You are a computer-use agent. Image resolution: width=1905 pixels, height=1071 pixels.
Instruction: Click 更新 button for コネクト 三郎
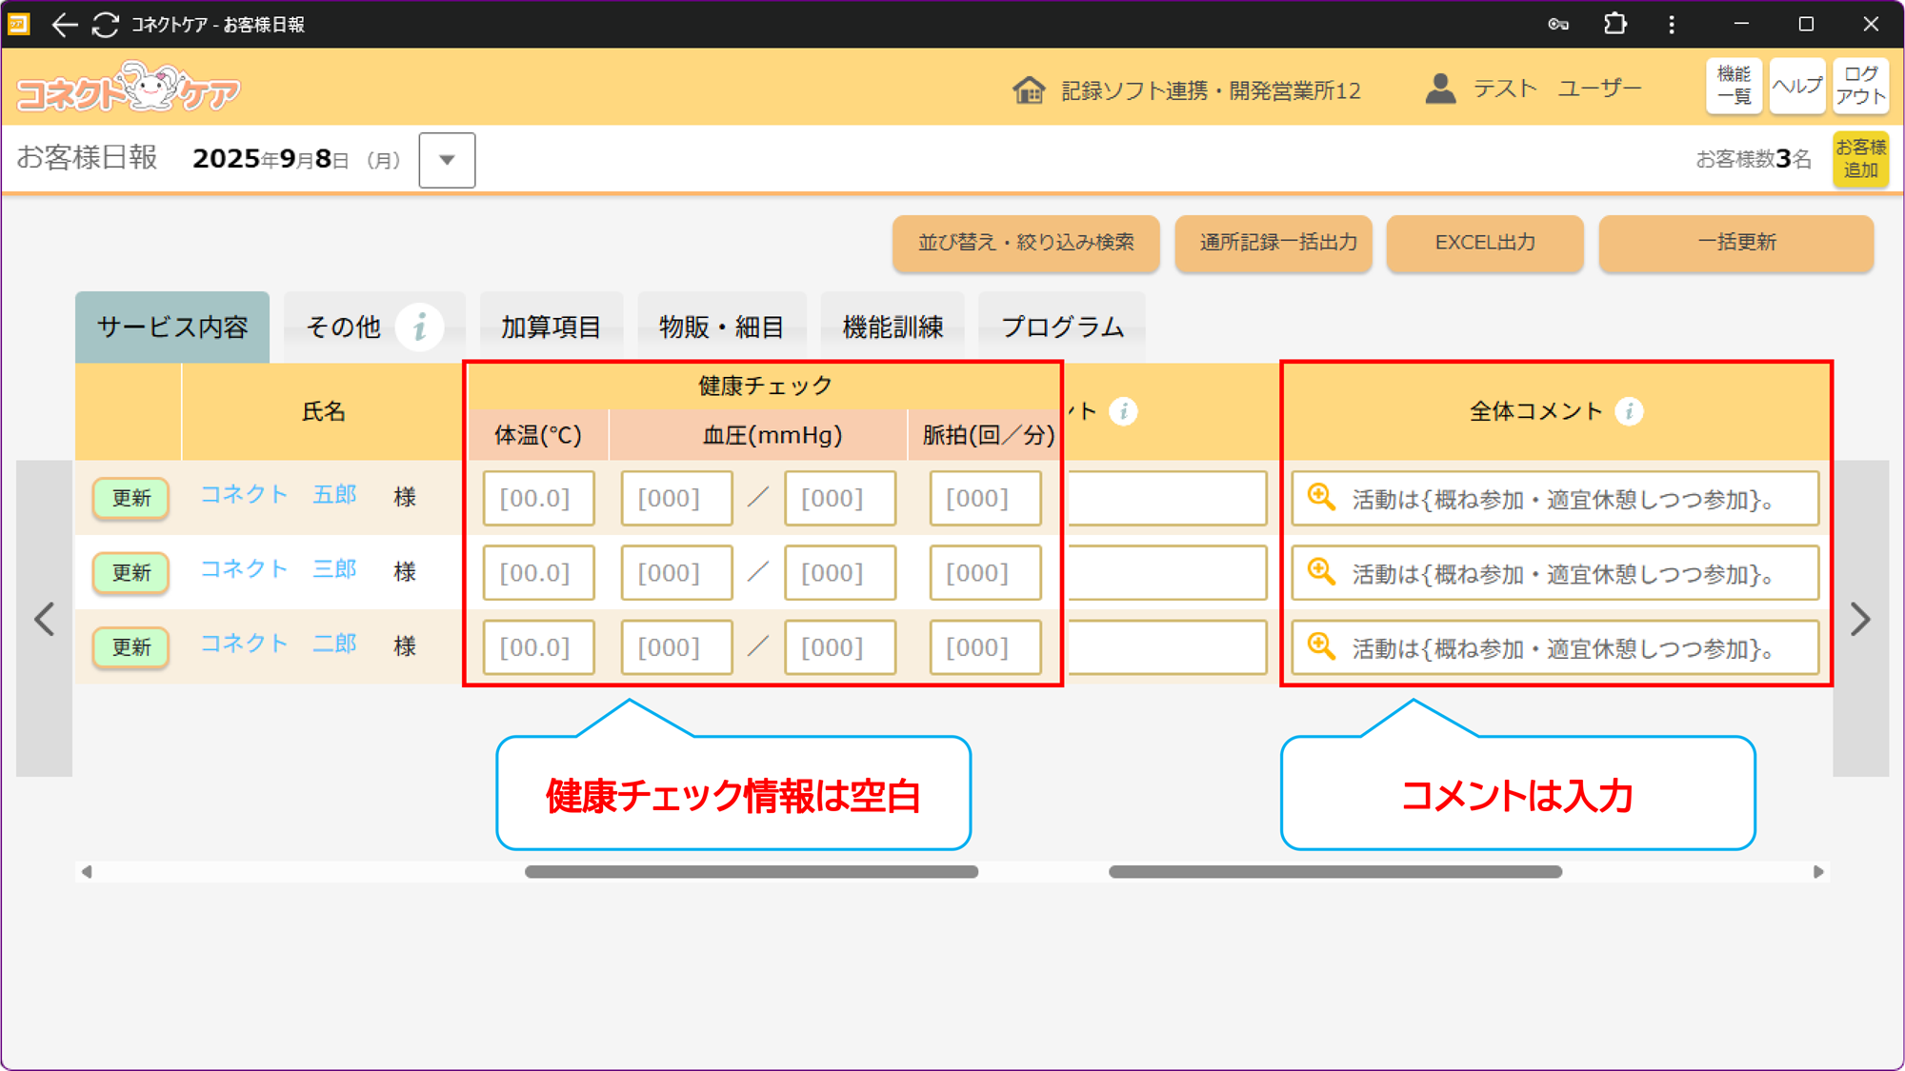tap(131, 572)
